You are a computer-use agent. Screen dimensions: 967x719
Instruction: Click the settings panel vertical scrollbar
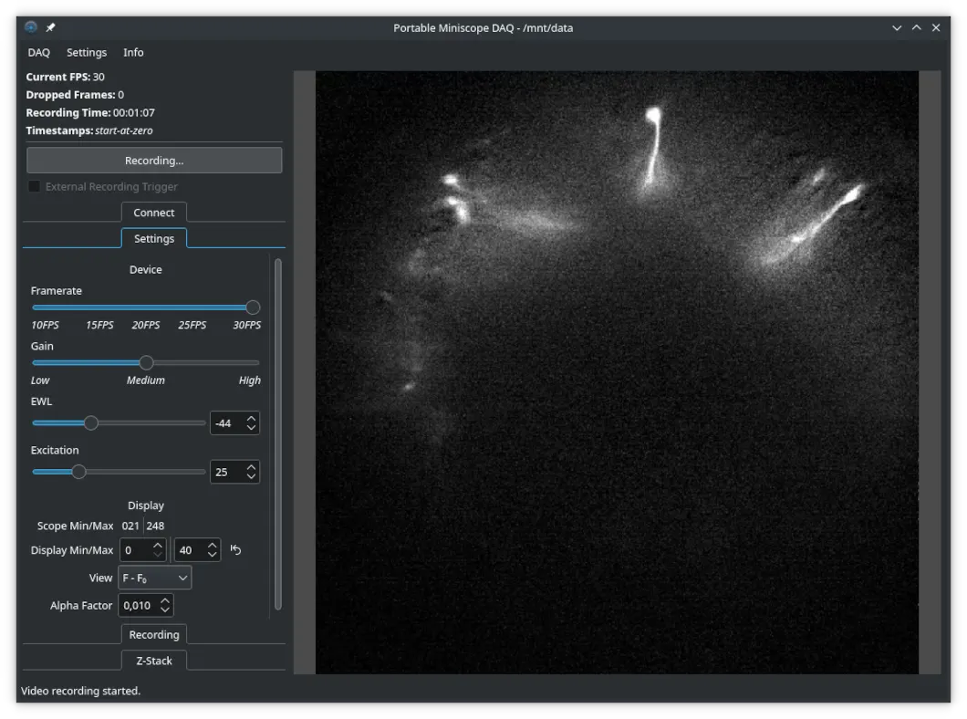(x=278, y=434)
